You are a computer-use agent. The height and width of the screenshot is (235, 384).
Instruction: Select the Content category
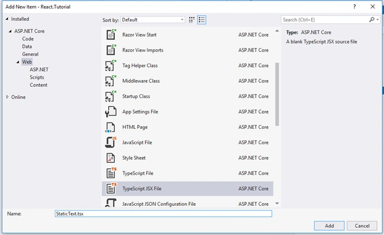38,85
